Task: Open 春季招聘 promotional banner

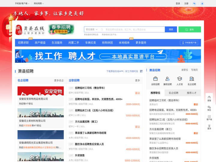Action: pyautogui.click(x=61, y=29)
